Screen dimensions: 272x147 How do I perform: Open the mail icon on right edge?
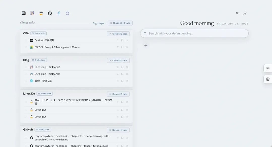(268, 68)
